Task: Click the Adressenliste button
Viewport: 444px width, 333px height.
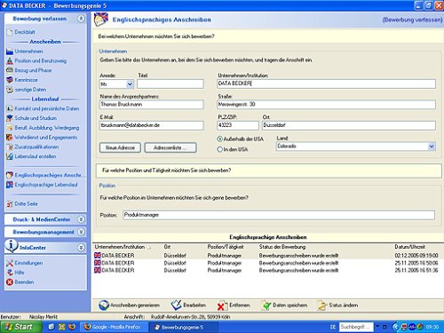Action: [x=170, y=147]
